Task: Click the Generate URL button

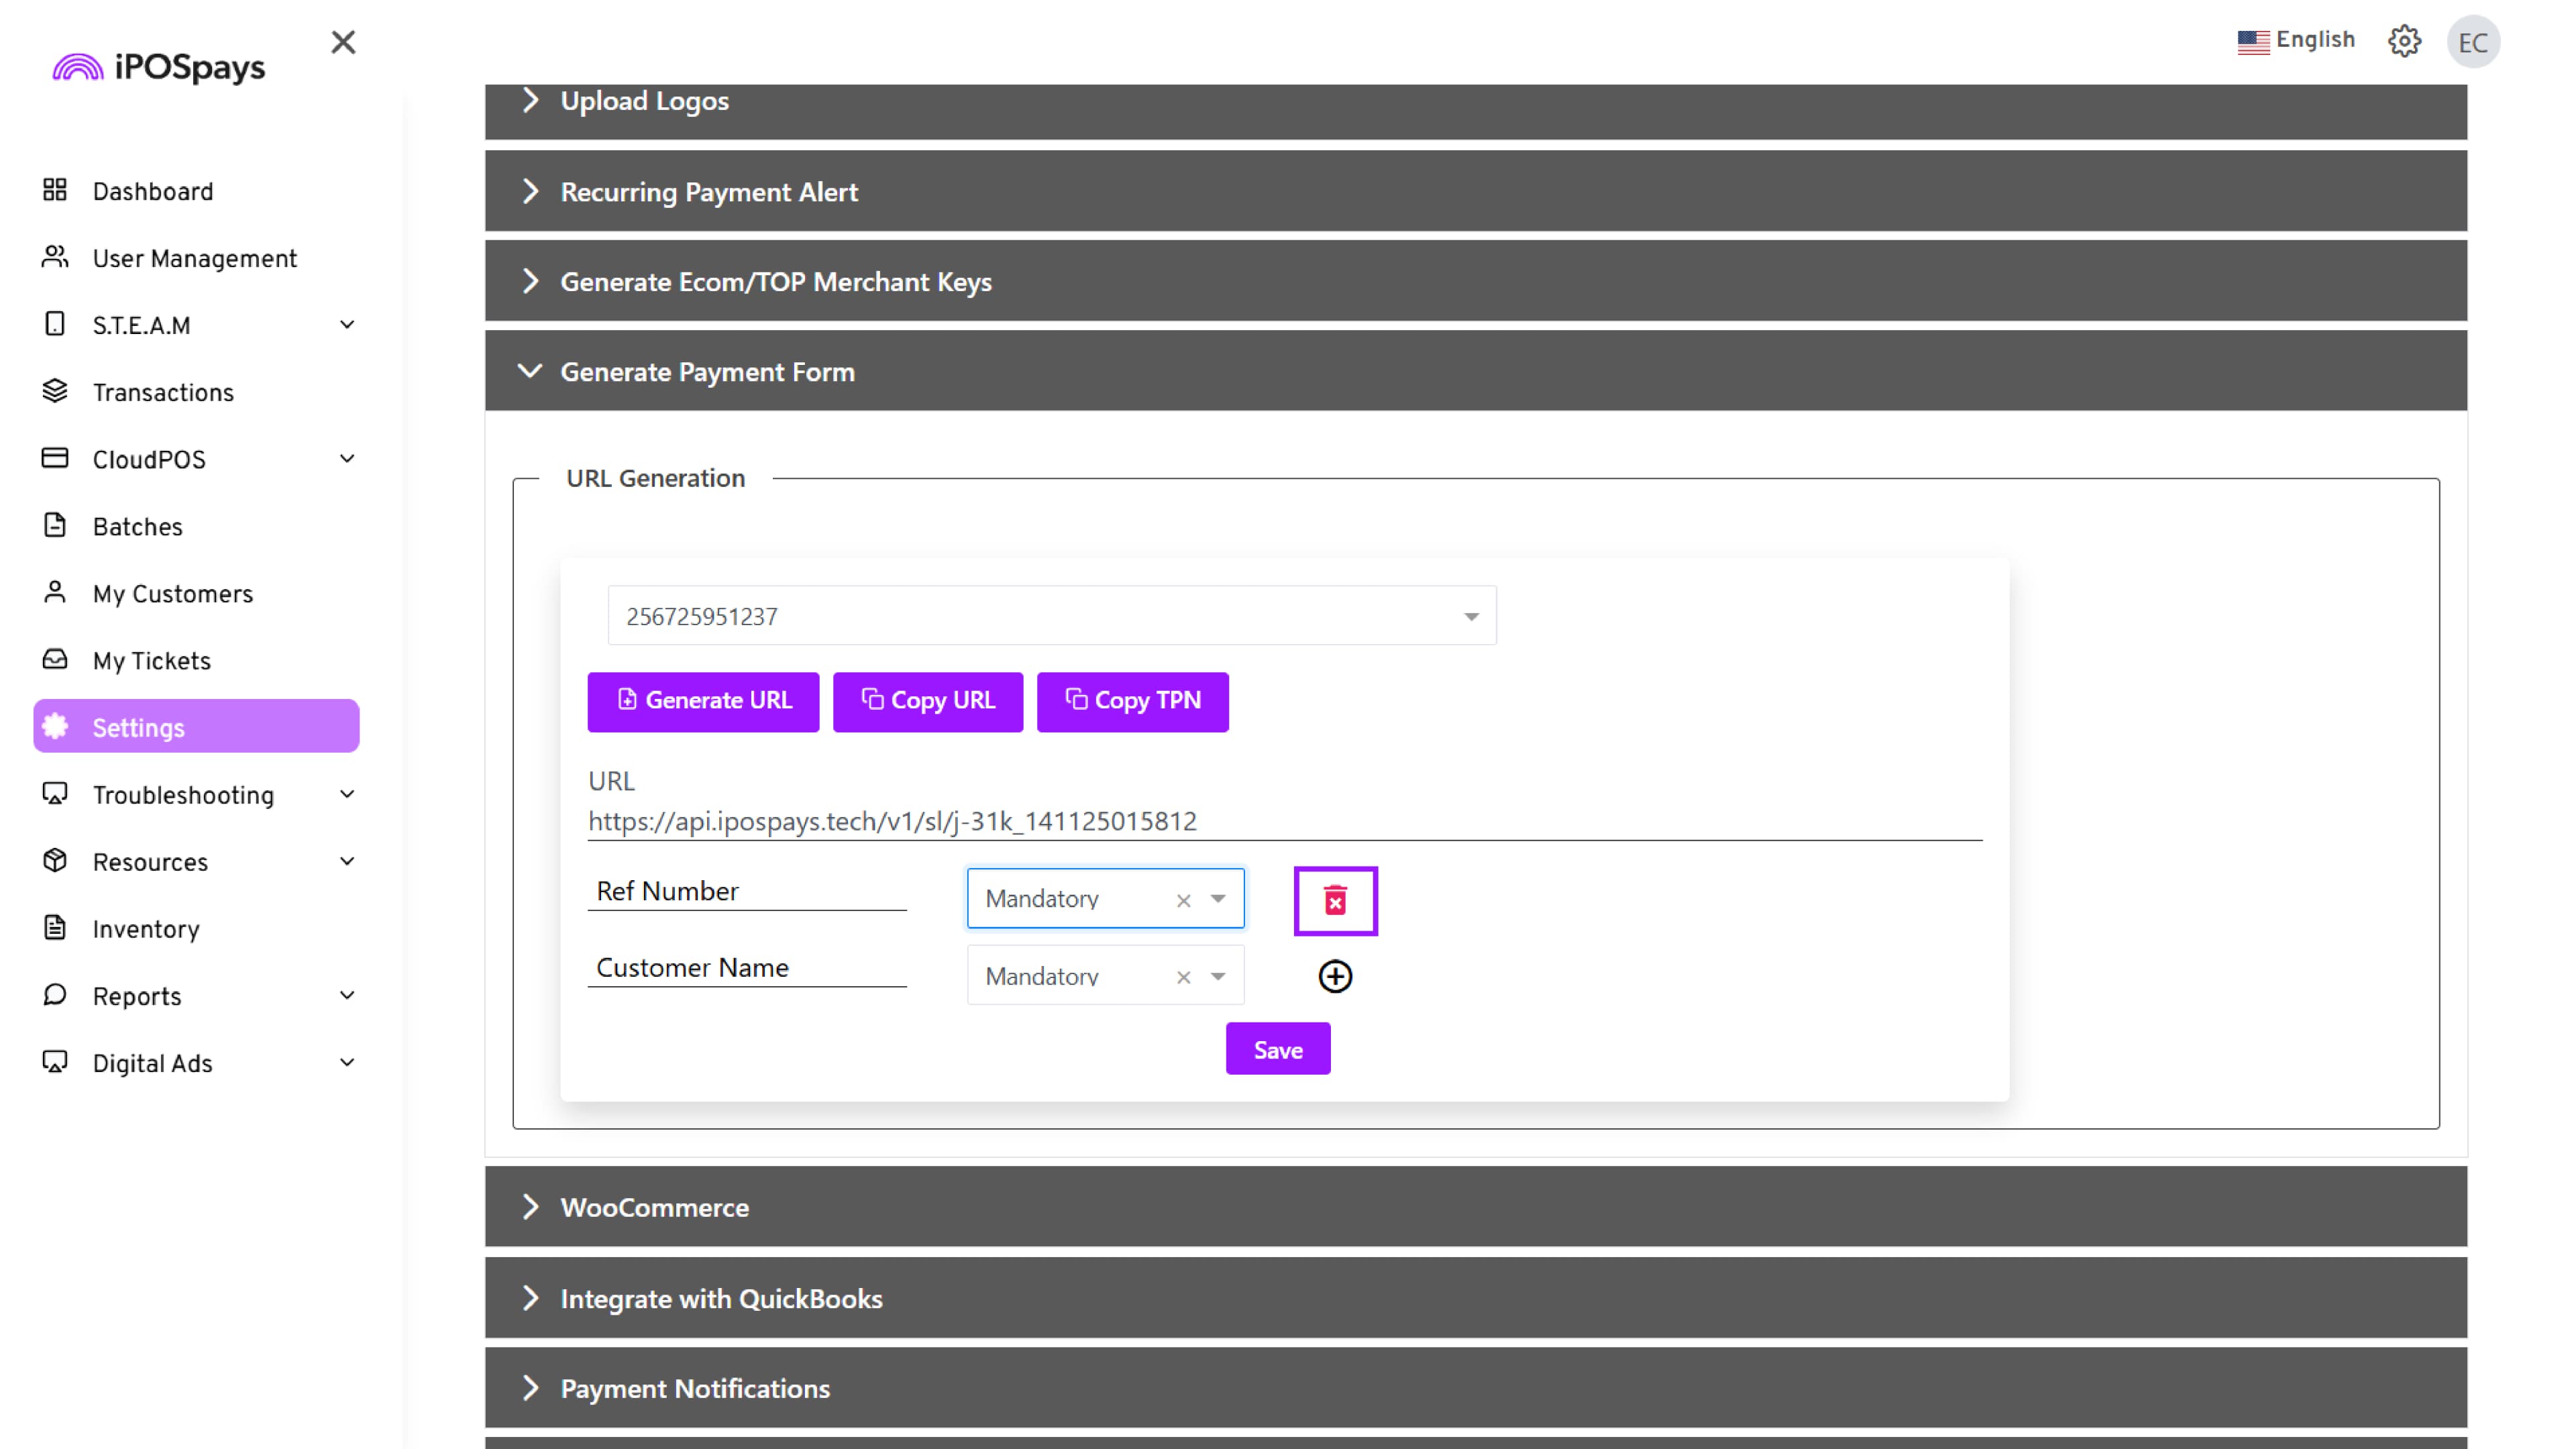Action: 703,701
